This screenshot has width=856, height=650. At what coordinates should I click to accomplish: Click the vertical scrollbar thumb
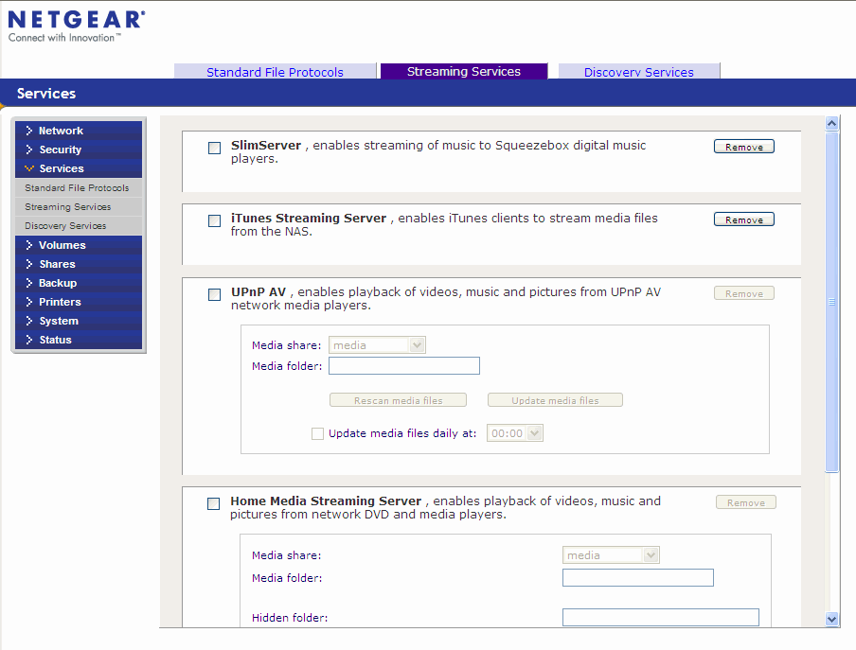(831, 302)
